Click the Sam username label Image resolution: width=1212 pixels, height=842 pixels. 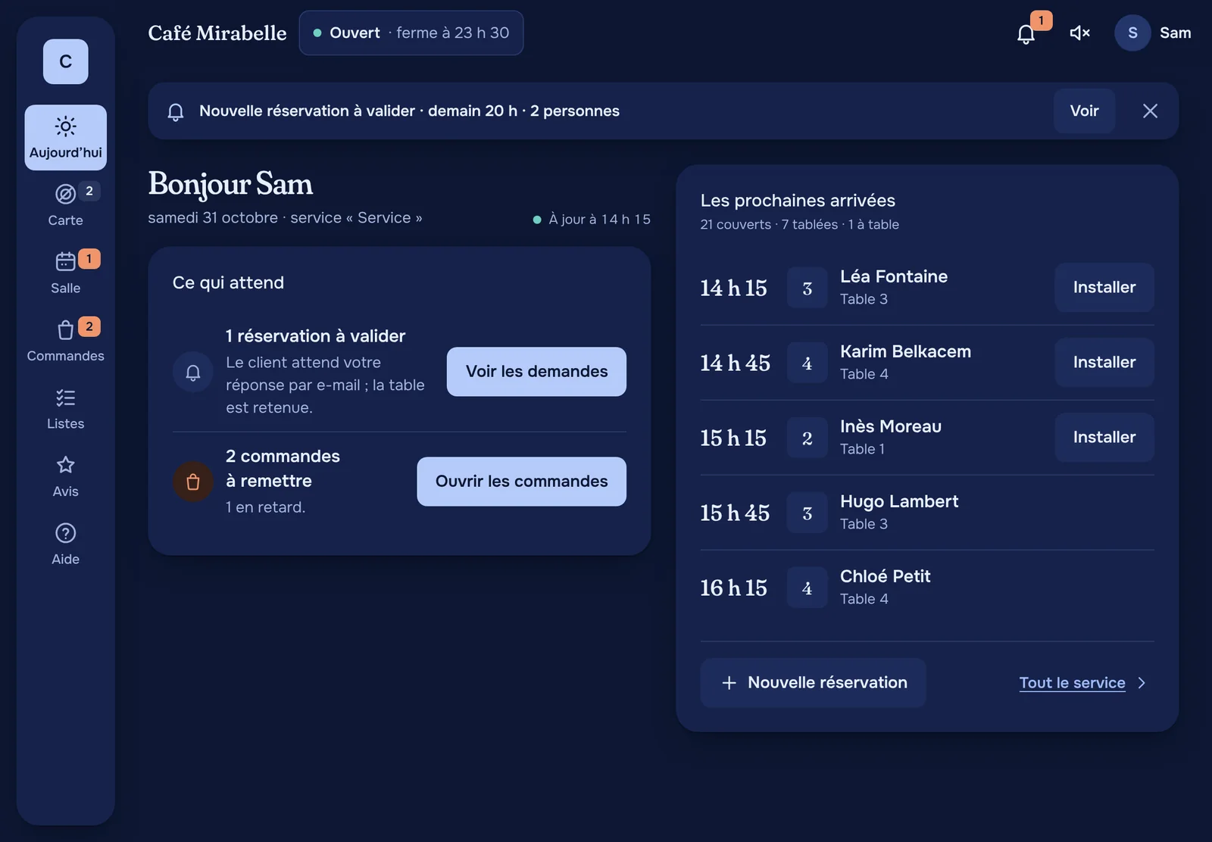click(x=1175, y=33)
